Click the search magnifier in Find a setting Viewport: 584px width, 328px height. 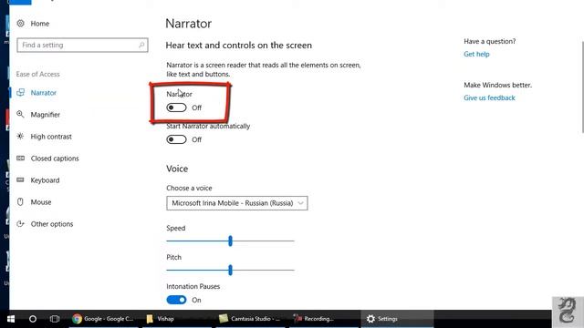pyautogui.click(x=141, y=45)
